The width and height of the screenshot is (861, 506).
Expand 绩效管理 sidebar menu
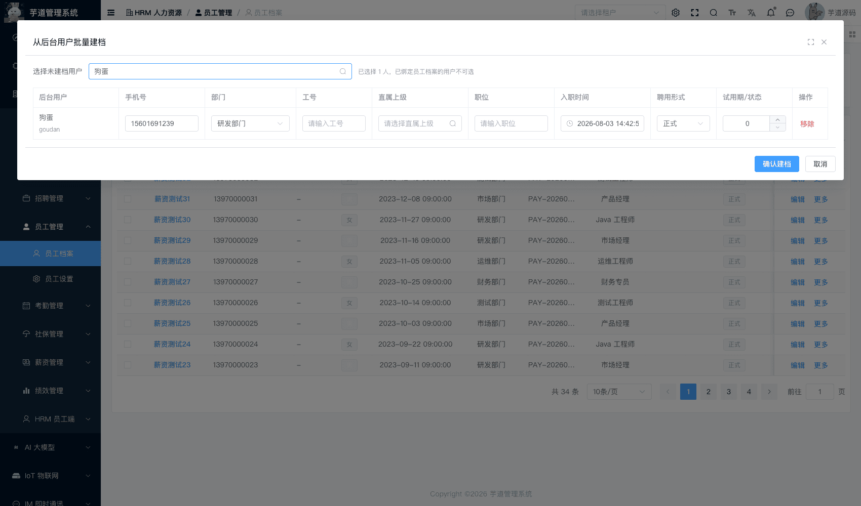tap(51, 391)
